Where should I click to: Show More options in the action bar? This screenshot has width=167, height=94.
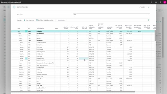62,20
